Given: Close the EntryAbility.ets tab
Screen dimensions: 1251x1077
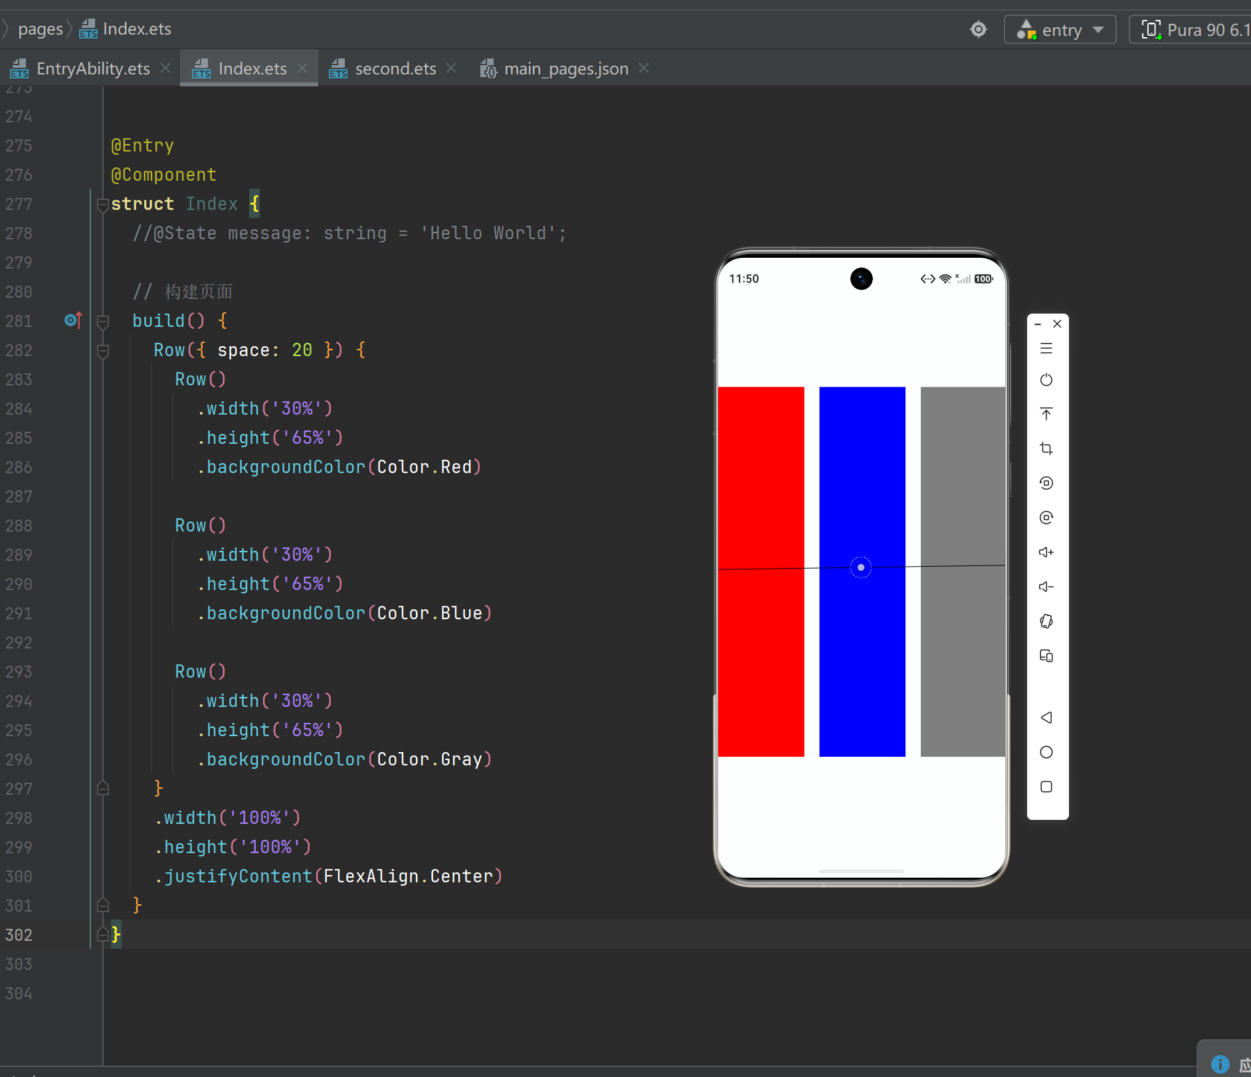Looking at the screenshot, I should (165, 68).
